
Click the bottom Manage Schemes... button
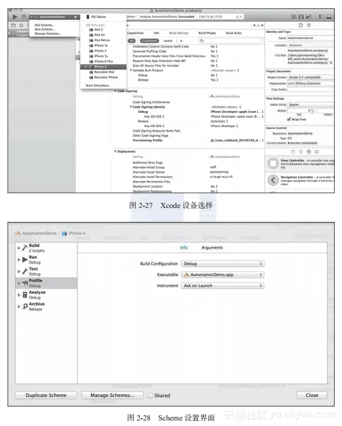coord(113,395)
